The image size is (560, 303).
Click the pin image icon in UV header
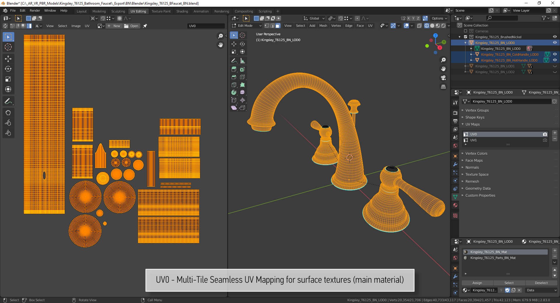coord(145,26)
